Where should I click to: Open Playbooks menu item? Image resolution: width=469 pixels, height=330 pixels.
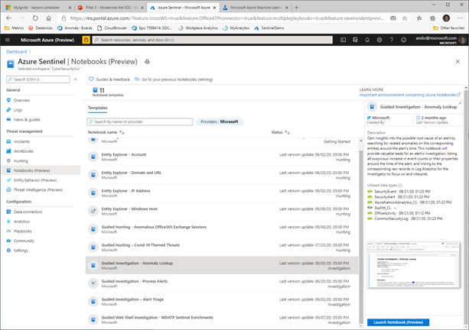(x=22, y=231)
